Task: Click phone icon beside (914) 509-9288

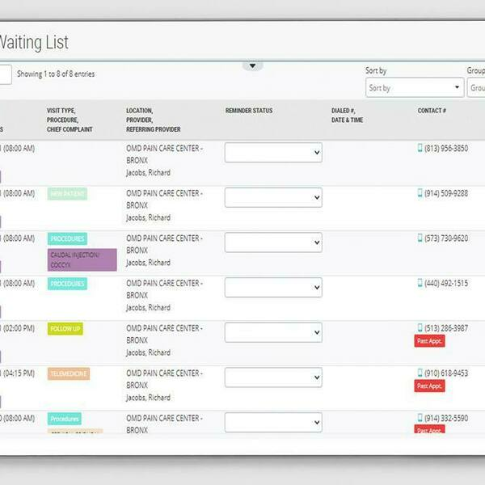Action: [x=420, y=194]
